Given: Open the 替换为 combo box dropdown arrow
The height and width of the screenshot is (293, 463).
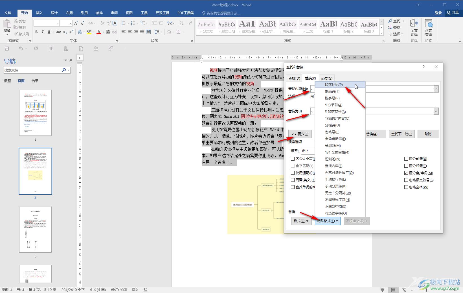Looking at the screenshot, I should click(x=436, y=111).
